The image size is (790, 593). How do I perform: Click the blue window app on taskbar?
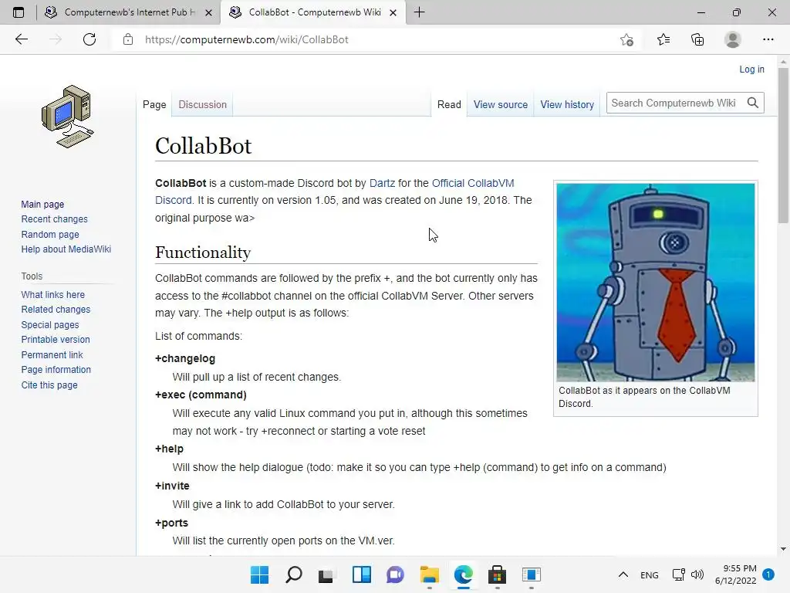531,574
